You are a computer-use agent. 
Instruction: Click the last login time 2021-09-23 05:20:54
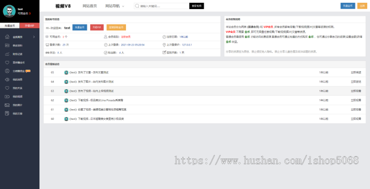pos(133,44)
